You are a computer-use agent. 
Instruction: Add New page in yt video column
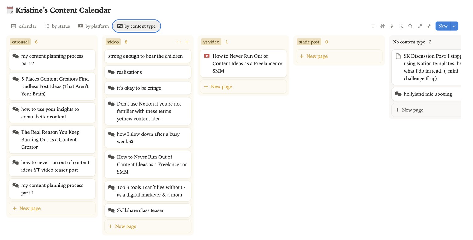point(243,87)
